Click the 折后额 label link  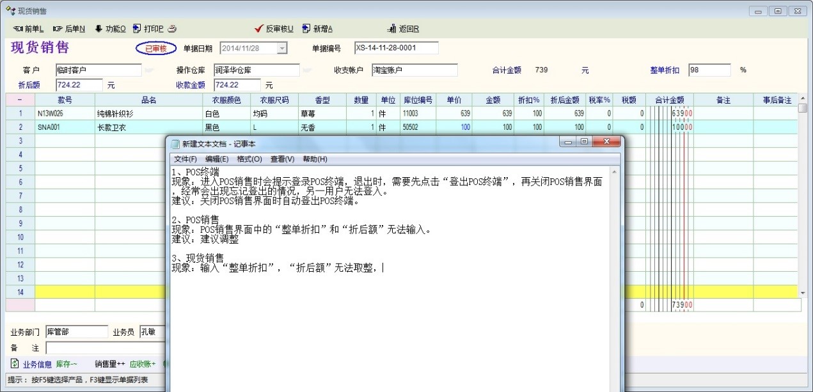(29, 85)
